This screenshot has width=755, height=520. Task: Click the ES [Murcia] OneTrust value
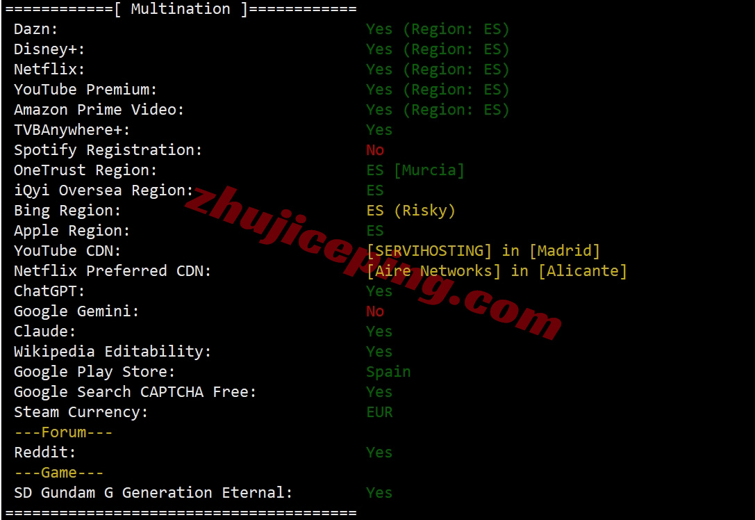point(415,170)
